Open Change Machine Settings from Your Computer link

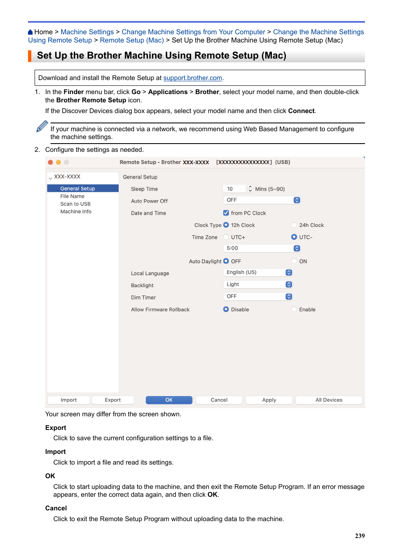tap(193, 32)
